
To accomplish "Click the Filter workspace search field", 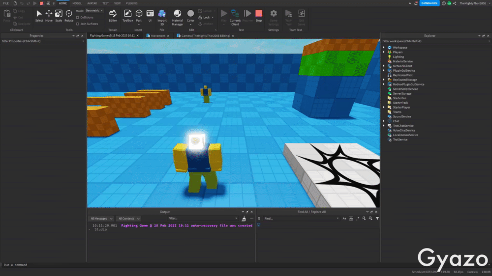I will click(435, 41).
